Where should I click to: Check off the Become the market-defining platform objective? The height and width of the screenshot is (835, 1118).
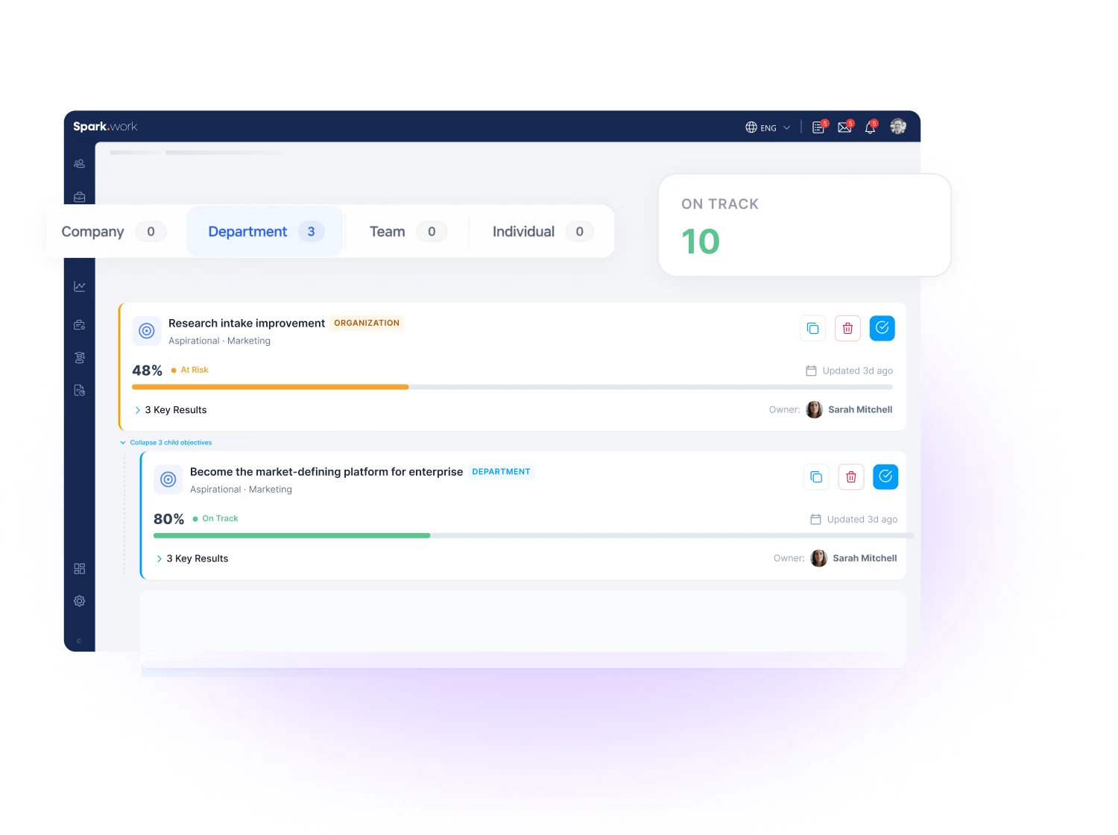[x=885, y=476]
